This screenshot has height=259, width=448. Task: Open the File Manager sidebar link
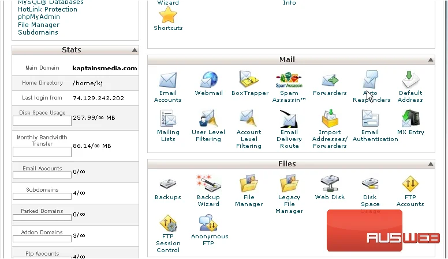pos(39,25)
